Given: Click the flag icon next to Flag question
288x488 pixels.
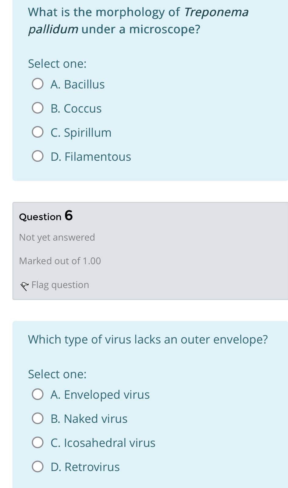Looking at the screenshot, I should [25, 285].
